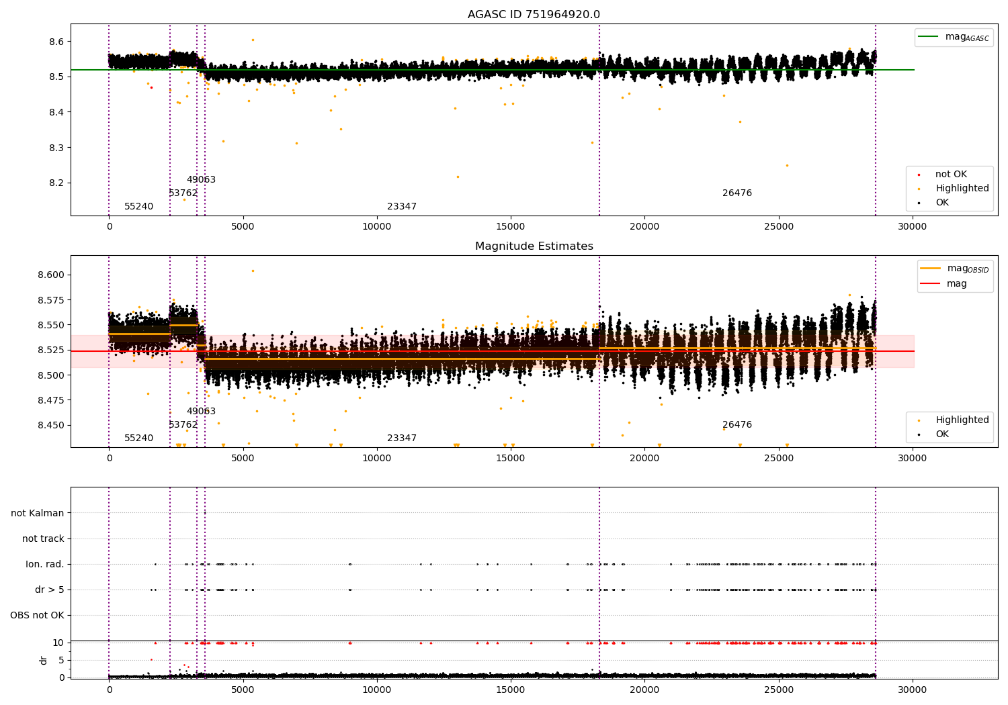Click obsid label 26476 in top plot
Image resolution: width=1008 pixels, height=705 pixels.
[x=737, y=193]
